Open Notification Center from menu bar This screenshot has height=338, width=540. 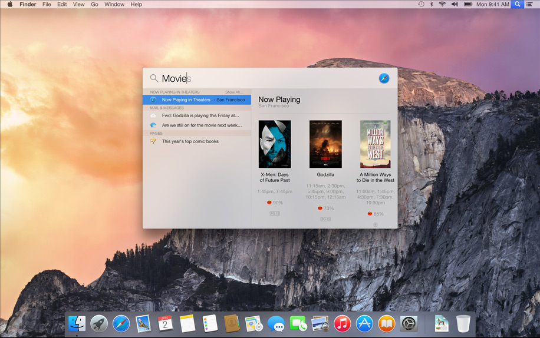point(529,4)
